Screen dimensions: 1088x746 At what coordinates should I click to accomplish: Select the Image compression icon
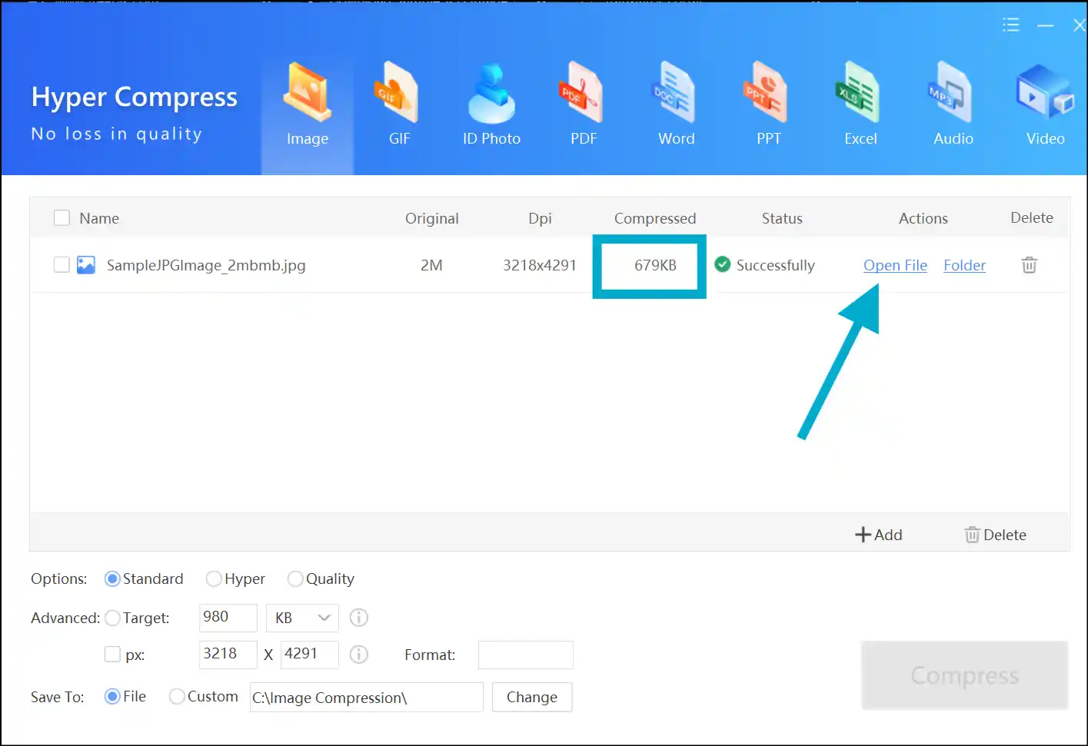point(307,104)
